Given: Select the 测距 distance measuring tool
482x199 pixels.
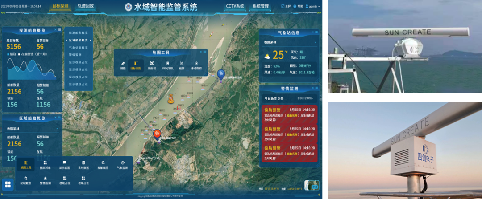Looking at the screenshot, I should pos(123,65).
